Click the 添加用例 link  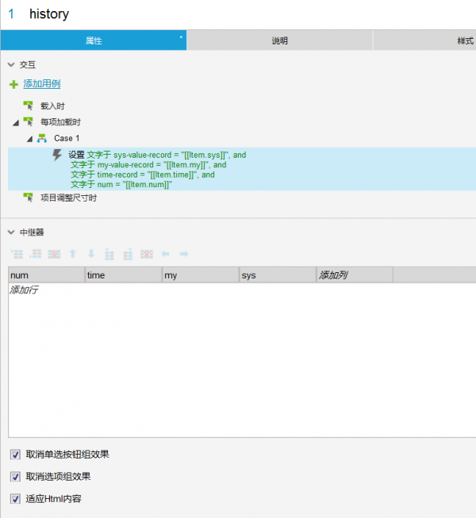(41, 84)
